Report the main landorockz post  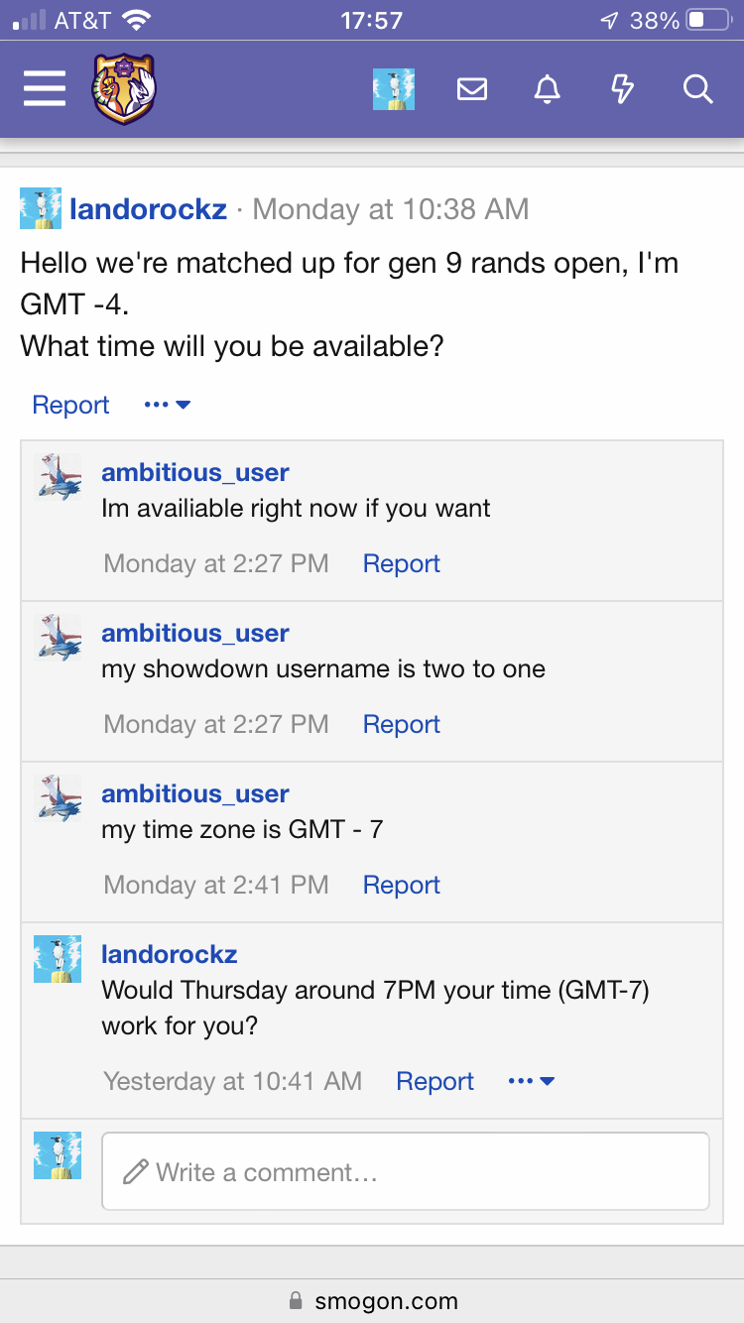pos(70,405)
